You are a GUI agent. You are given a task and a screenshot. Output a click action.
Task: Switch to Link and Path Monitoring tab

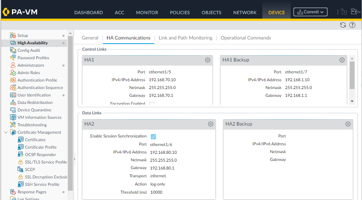(x=185, y=38)
